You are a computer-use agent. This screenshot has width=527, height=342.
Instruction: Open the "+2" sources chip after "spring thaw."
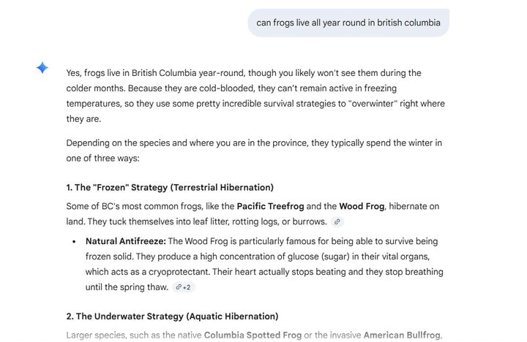tap(183, 287)
